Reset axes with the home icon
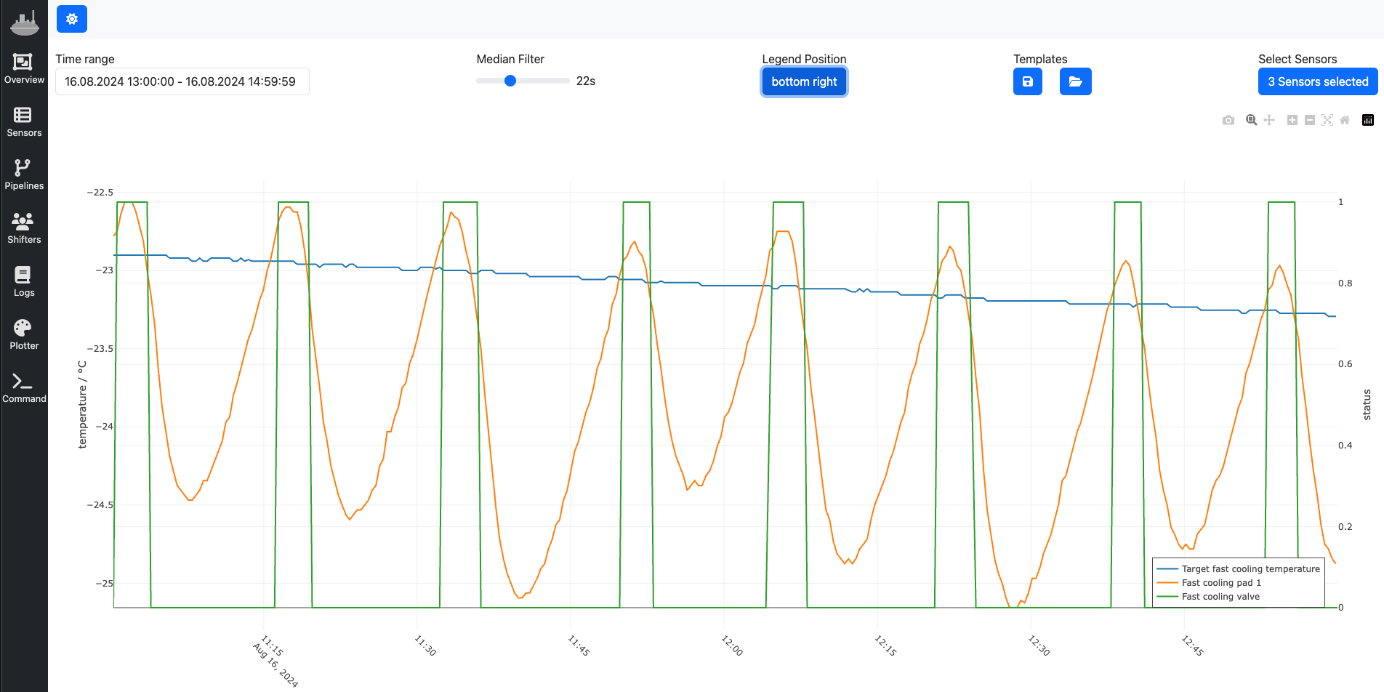 tap(1345, 120)
